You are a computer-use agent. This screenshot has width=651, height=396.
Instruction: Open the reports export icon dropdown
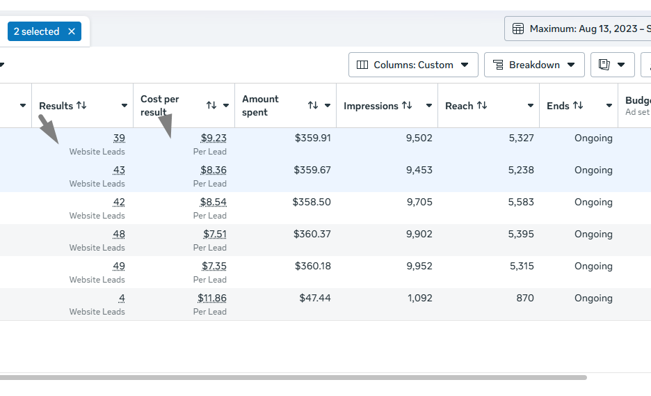[612, 65]
